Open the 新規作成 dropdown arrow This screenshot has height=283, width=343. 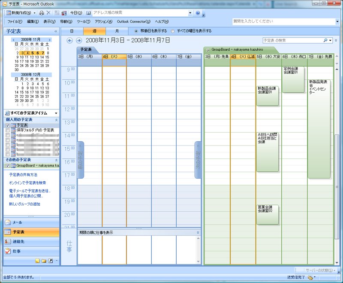coord(35,13)
